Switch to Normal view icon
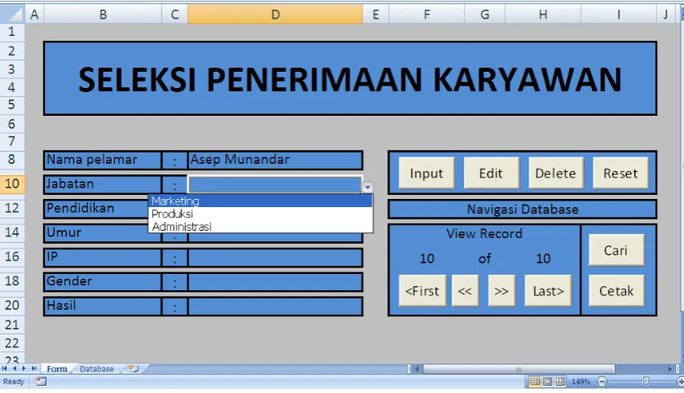 [x=535, y=382]
